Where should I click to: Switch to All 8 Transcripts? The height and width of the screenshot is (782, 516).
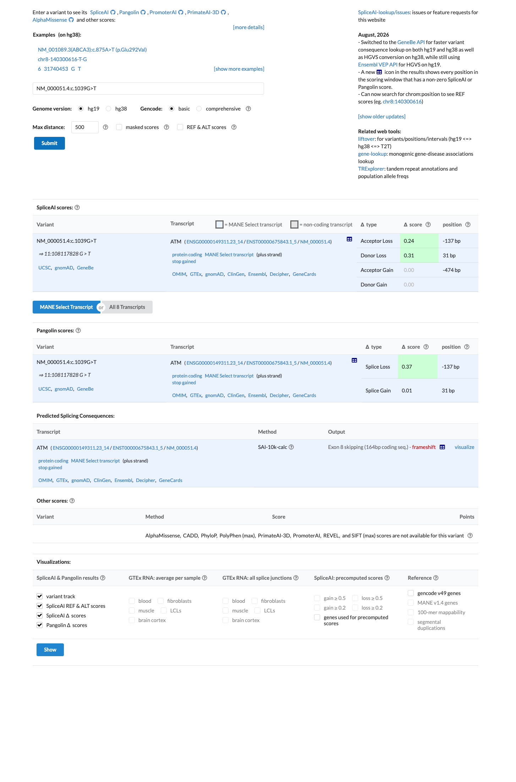[x=127, y=307]
